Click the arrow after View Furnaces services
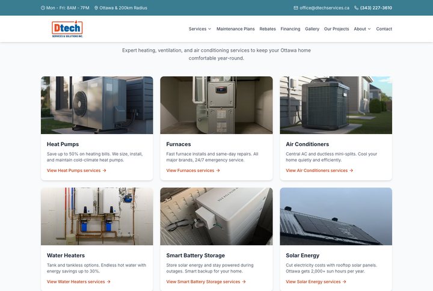 218,171
